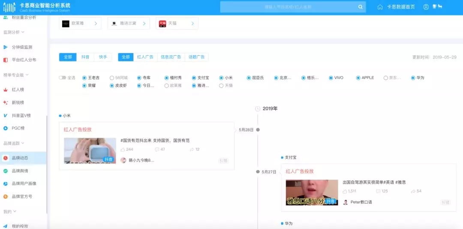Screen dimensions: 463x229
Task: Open the 天猫 brand card
Action: (x=177, y=24)
